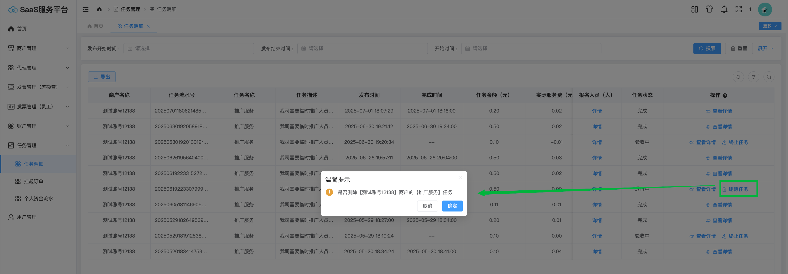This screenshot has width=788, height=274.
Task: Collapse the 任务管理 sidebar menu
Action: [x=38, y=145]
